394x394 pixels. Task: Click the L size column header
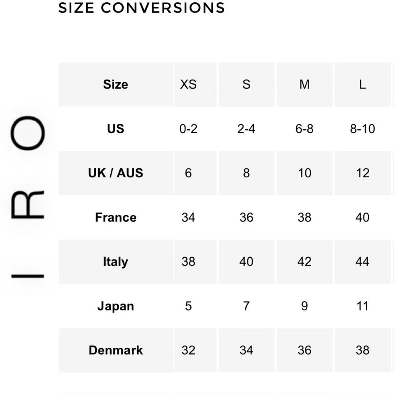pos(362,84)
